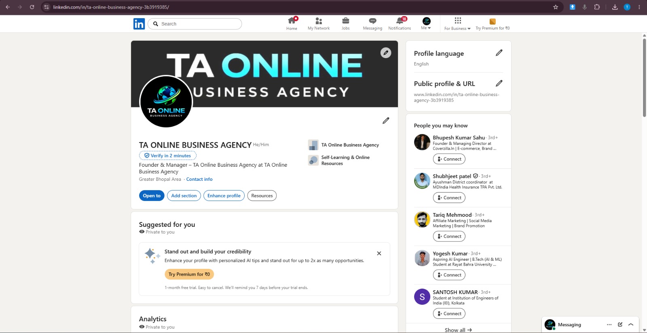Click the public profile URL text

tap(457, 97)
